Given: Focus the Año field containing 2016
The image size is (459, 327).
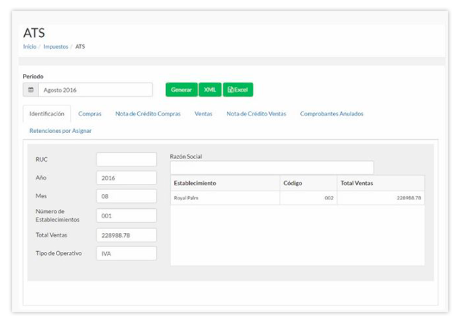Looking at the screenshot, I should (127, 179).
